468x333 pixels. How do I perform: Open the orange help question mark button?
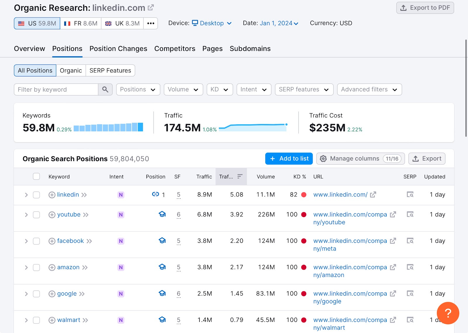coord(448,313)
